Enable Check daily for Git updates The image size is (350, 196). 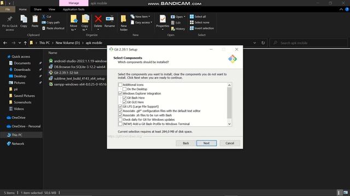120,120
